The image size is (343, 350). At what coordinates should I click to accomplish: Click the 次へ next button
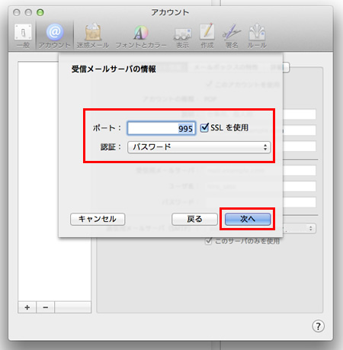pos(248,219)
